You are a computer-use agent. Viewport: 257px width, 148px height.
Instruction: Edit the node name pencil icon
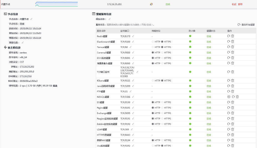pos(32,19)
